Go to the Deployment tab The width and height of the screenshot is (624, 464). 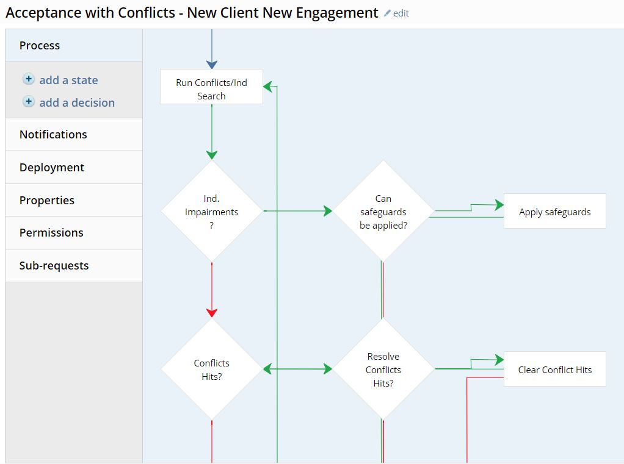[52, 168]
